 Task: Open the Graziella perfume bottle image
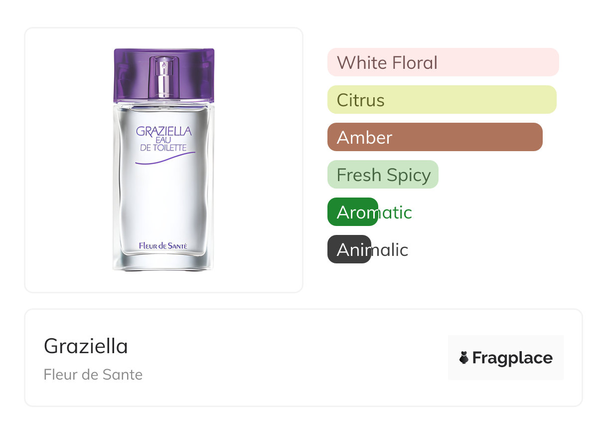tap(163, 200)
